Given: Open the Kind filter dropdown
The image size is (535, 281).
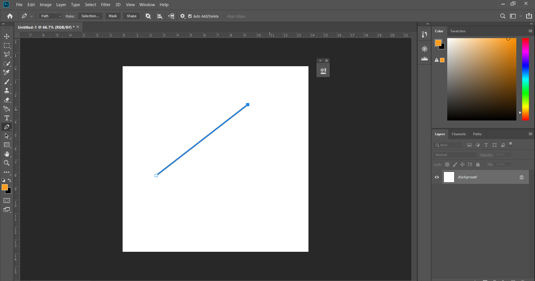Looking at the screenshot, I should 448,145.
